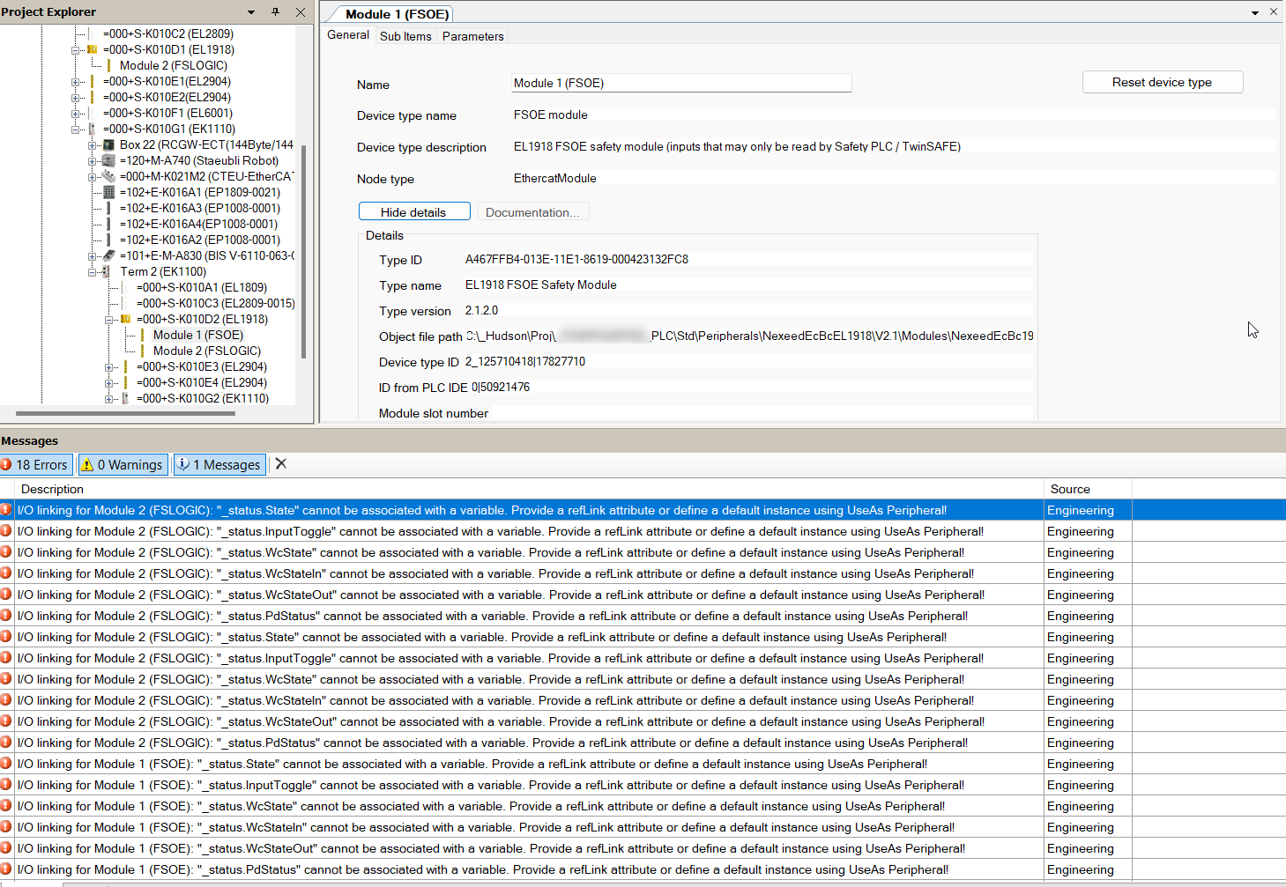The height and width of the screenshot is (887, 1286).
Task: Click the Box 22 device icon
Action: click(x=108, y=144)
